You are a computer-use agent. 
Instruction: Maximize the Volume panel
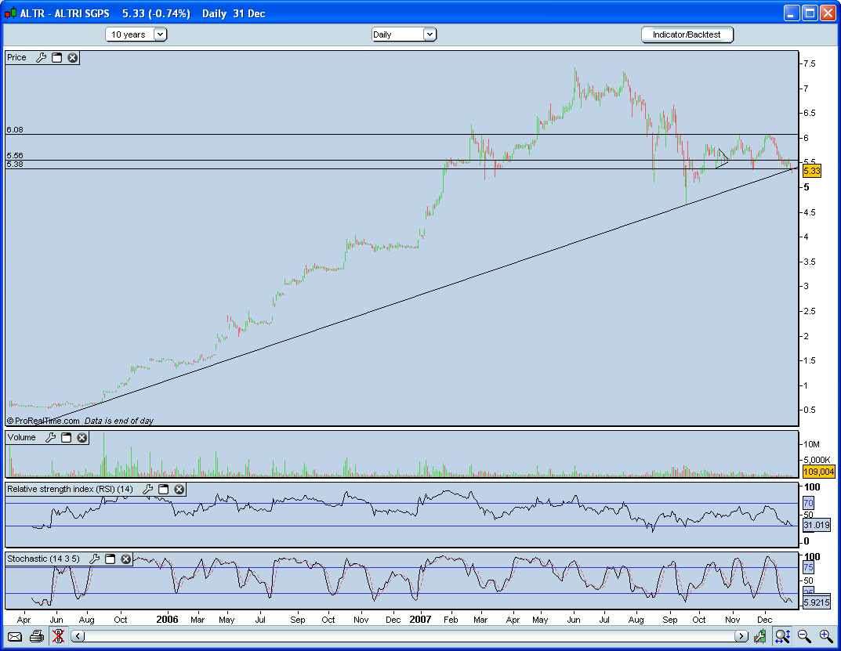coord(66,438)
